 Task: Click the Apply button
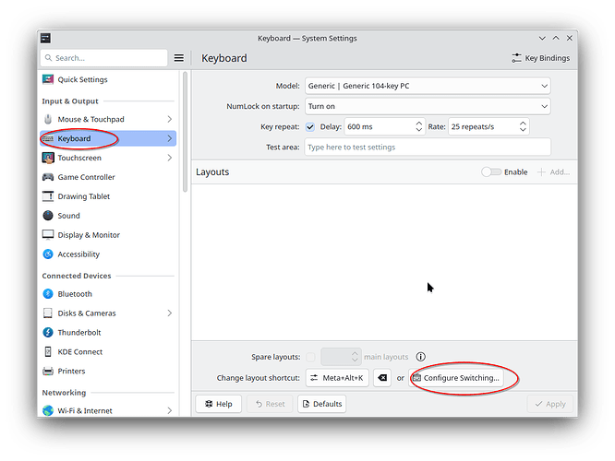[549, 404]
